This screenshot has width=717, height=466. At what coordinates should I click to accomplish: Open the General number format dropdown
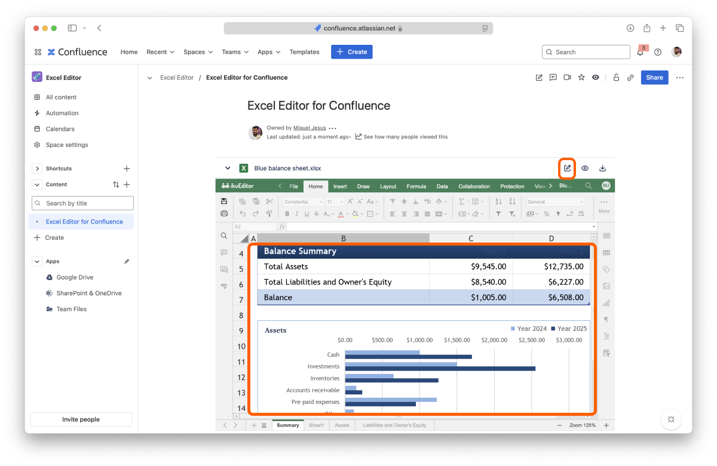tap(556, 202)
